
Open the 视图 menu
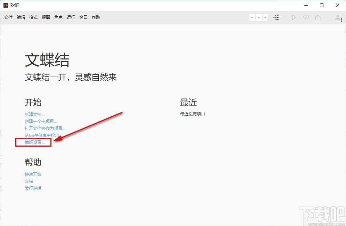tap(46, 17)
